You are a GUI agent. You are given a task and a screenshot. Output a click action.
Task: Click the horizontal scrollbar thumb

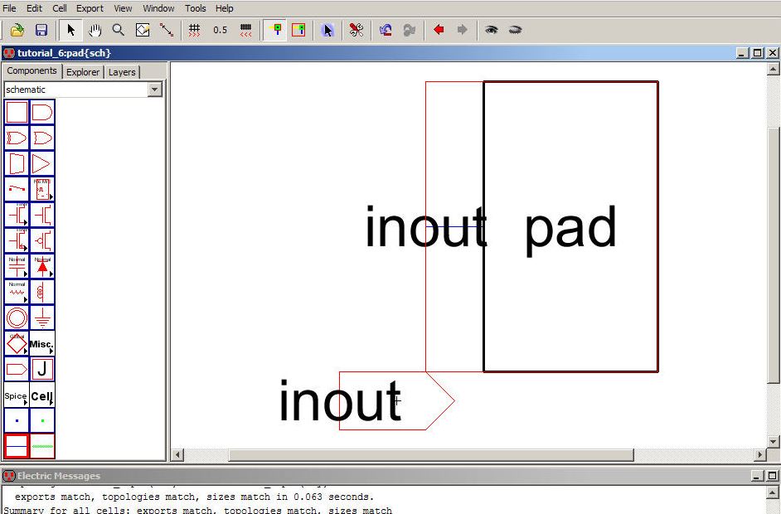coord(430,455)
